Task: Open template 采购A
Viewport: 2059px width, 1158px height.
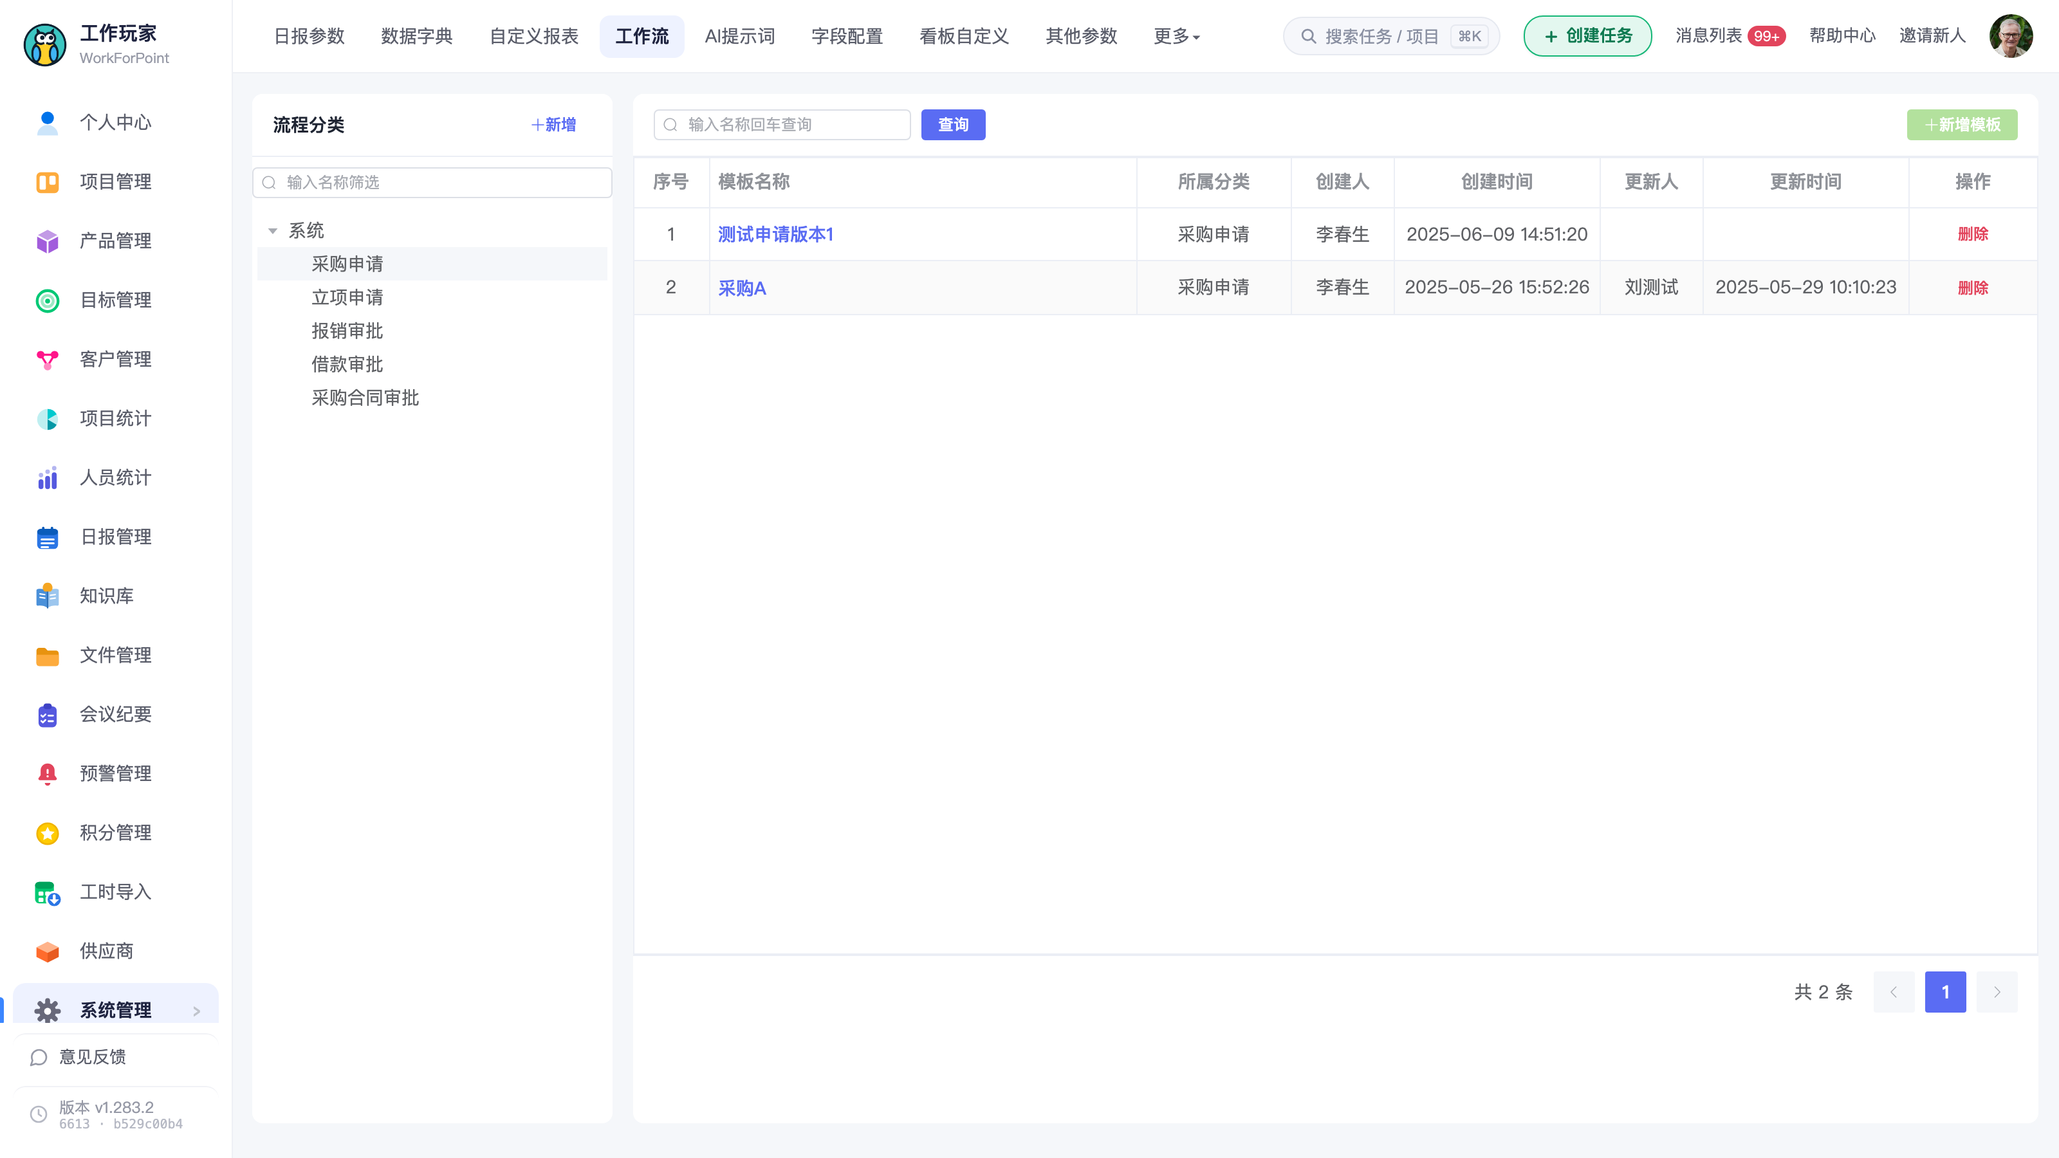Action: [x=742, y=288]
